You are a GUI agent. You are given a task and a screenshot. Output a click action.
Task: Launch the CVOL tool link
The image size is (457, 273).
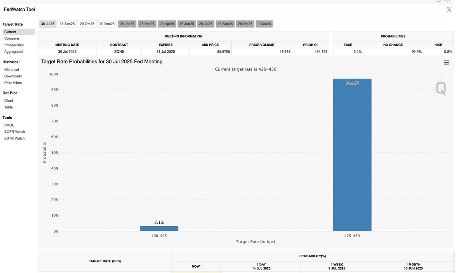pos(9,125)
